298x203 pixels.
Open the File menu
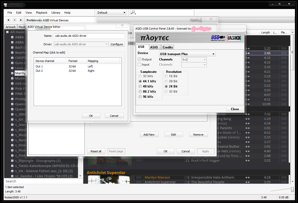coord(10,13)
